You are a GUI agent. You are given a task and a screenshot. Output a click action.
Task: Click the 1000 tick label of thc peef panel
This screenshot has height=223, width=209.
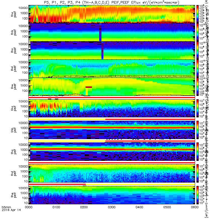pos(24,49)
